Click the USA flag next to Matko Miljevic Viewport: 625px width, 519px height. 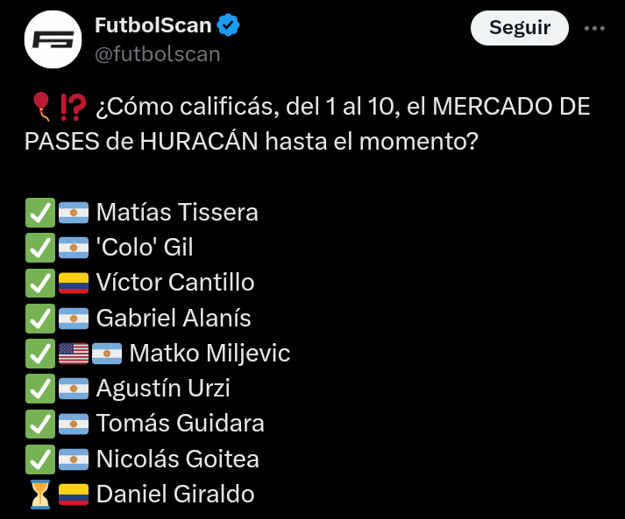click(74, 354)
